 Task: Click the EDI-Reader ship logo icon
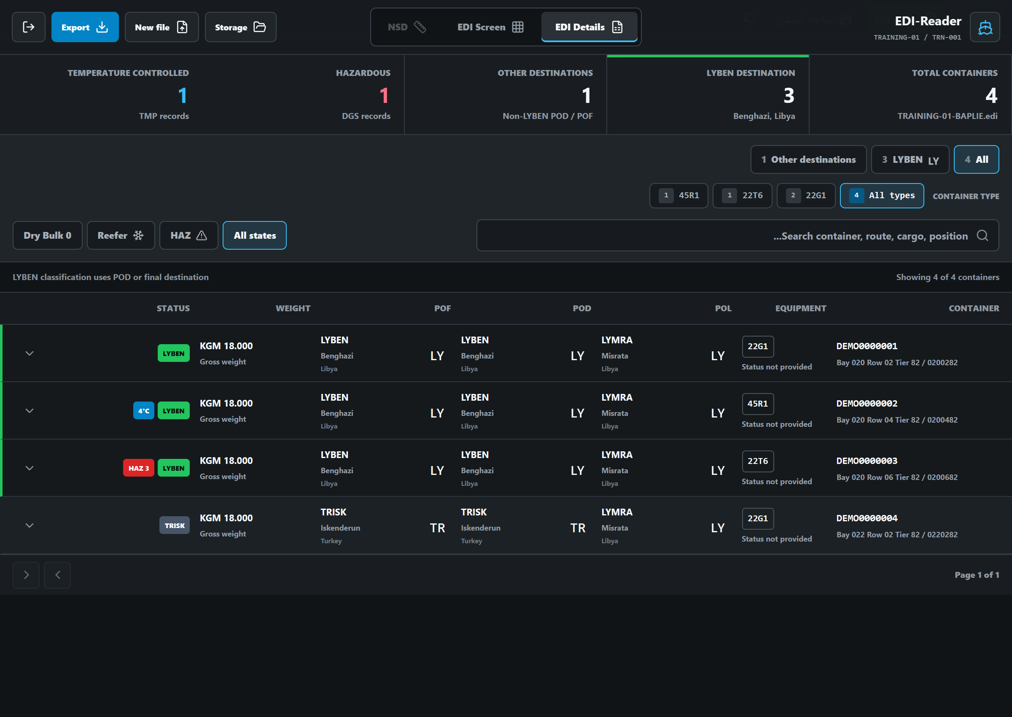pyautogui.click(x=985, y=27)
